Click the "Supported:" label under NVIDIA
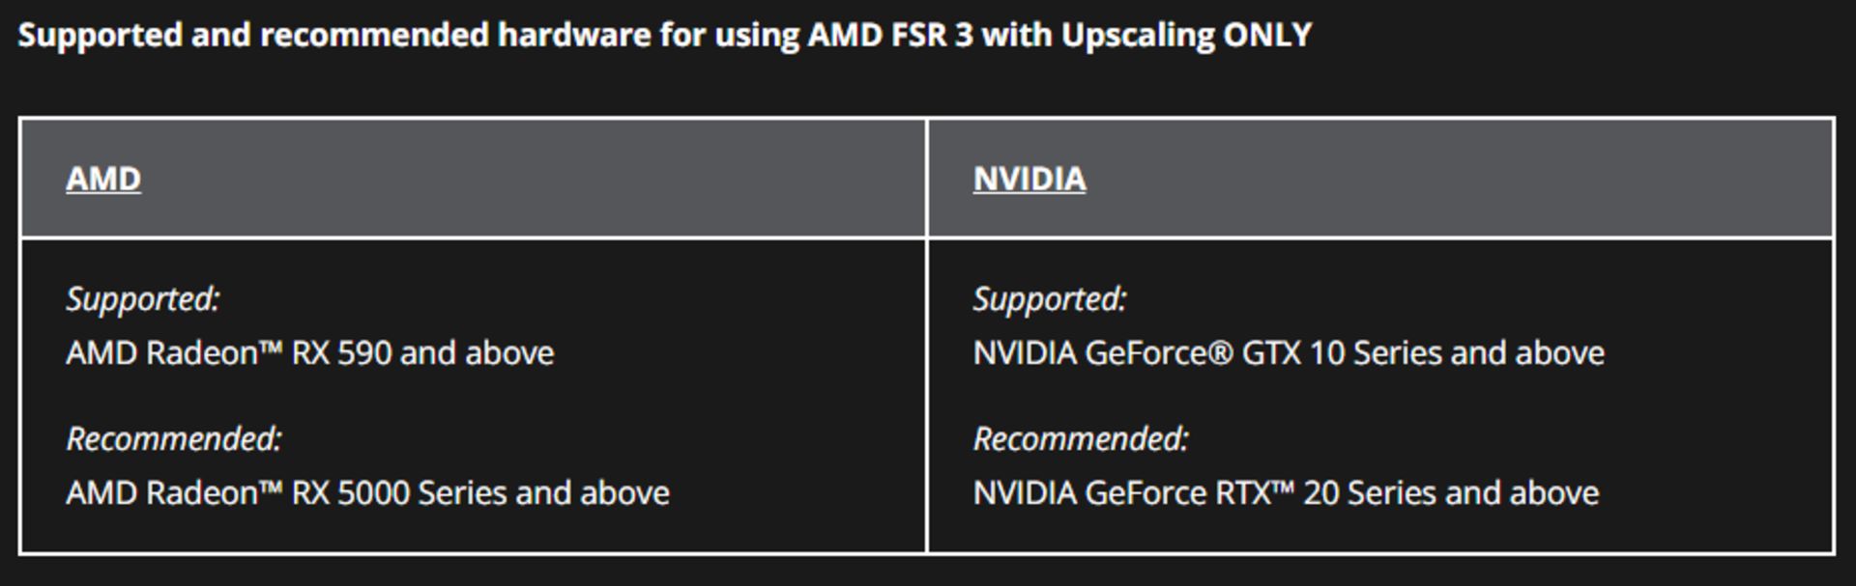 [1050, 299]
